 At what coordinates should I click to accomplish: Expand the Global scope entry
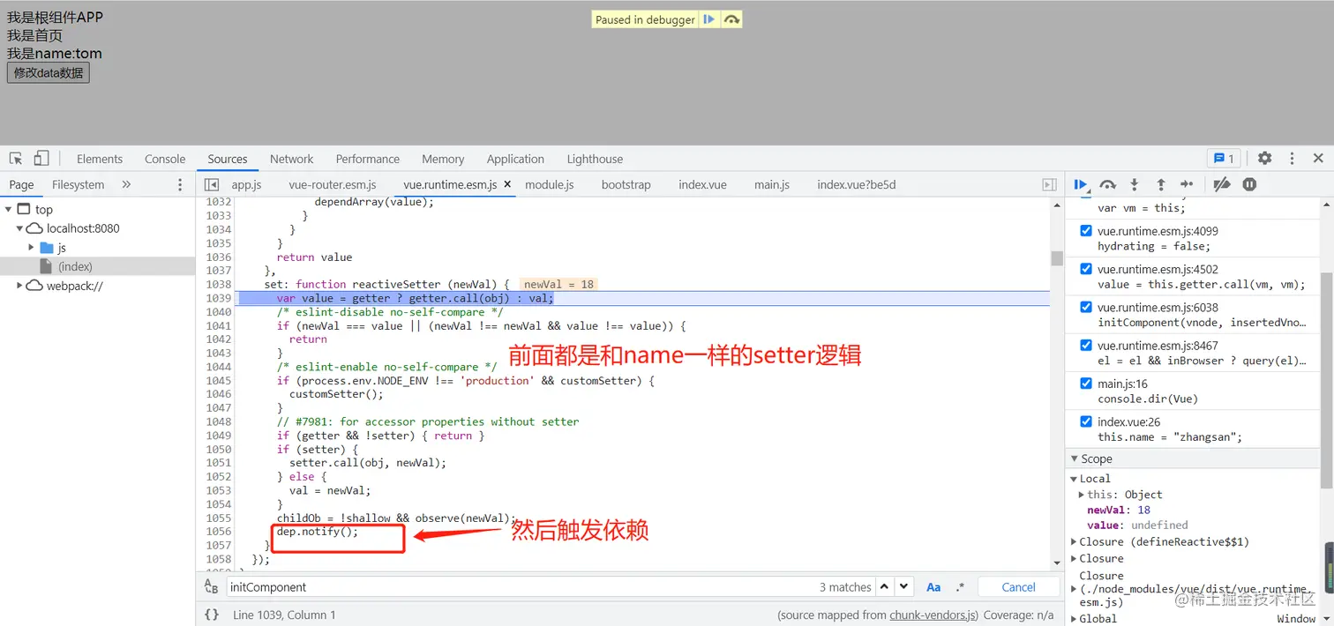click(1075, 619)
